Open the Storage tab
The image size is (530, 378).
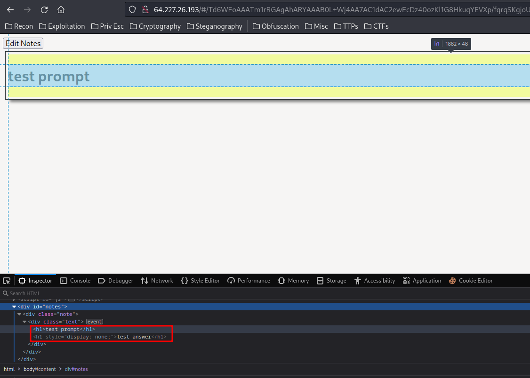331,281
